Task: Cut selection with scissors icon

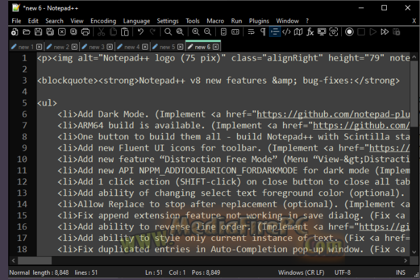Action: 101,32
